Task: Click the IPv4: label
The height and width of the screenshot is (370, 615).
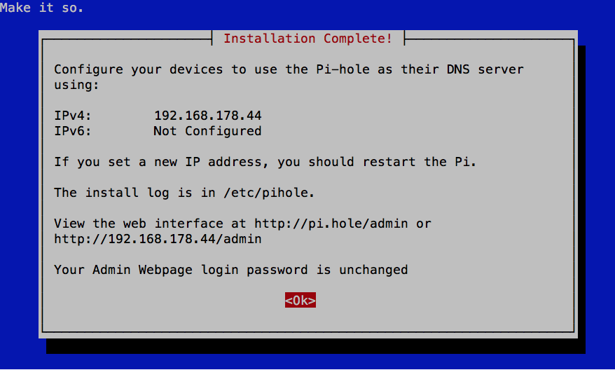Action: (73, 116)
